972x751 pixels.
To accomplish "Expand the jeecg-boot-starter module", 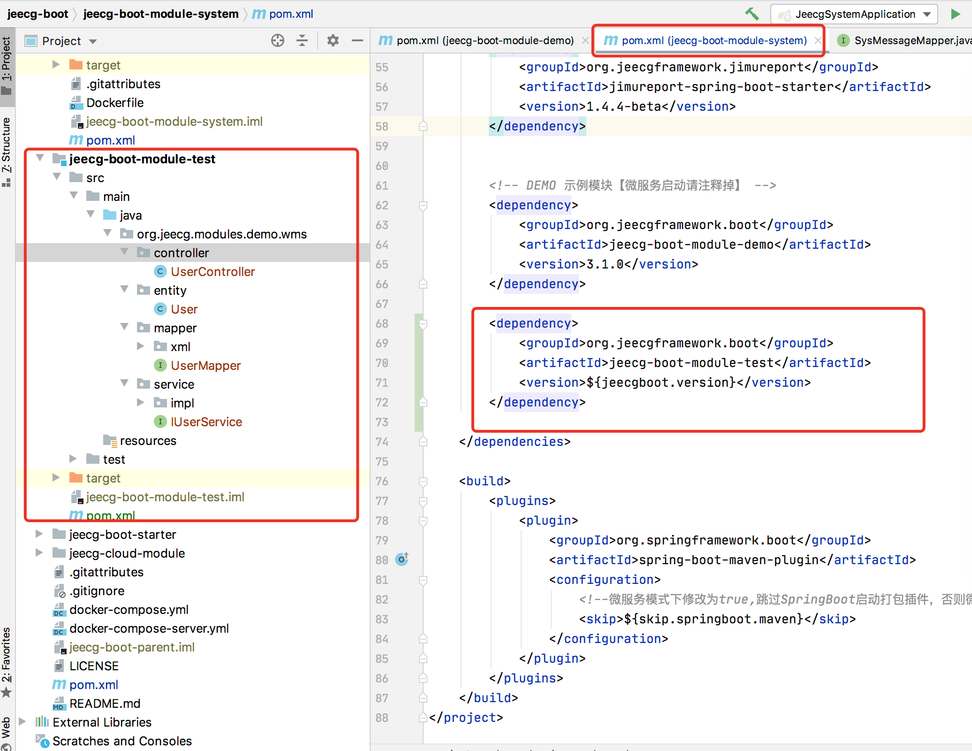I will [39, 534].
